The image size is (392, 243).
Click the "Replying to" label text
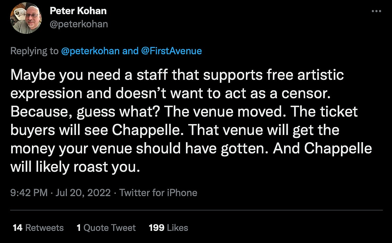tap(34, 51)
